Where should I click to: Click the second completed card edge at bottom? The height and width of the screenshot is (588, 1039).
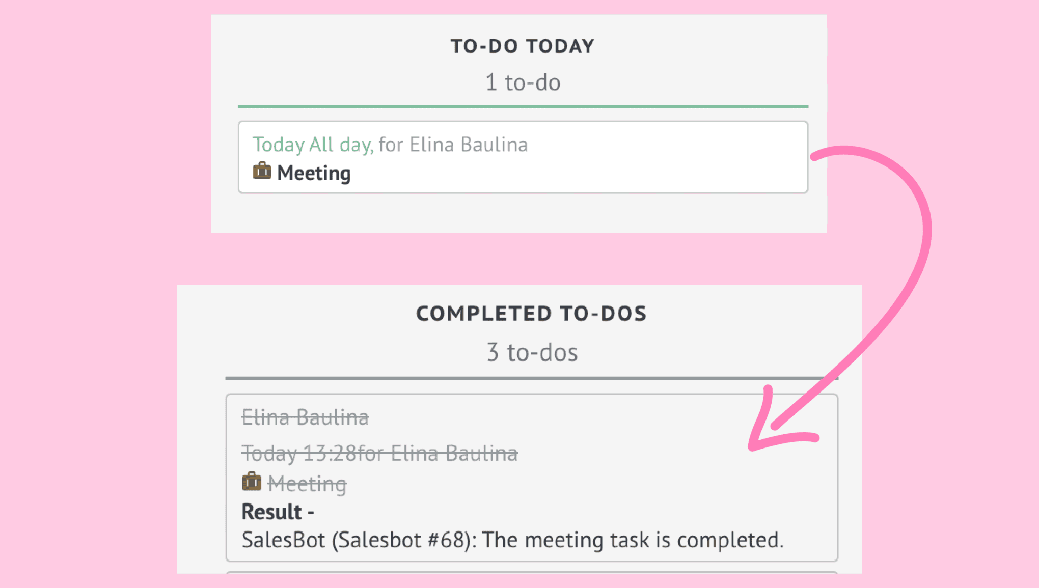point(532,573)
